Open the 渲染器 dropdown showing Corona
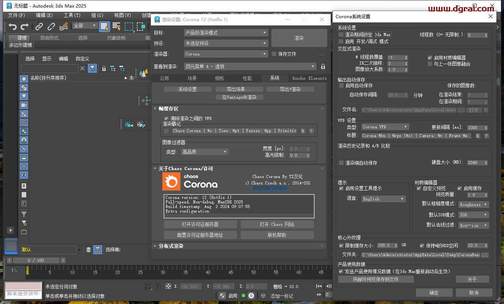 [x=226, y=53]
